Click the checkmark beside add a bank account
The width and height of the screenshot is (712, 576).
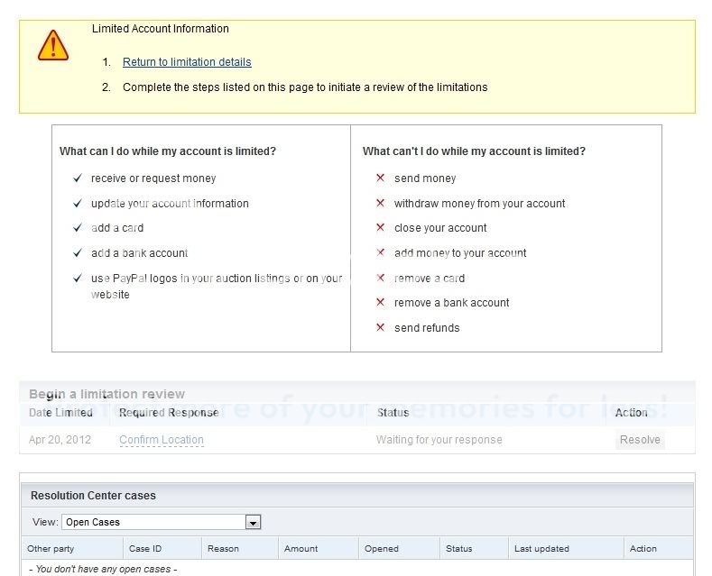[78, 252]
